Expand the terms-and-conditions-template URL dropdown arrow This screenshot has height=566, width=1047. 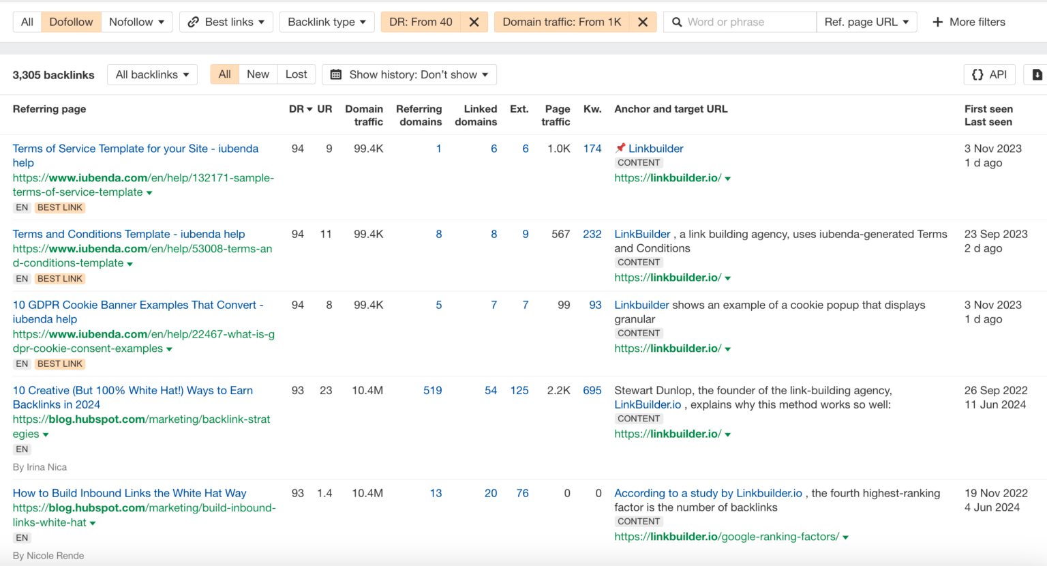pyautogui.click(x=130, y=264)
